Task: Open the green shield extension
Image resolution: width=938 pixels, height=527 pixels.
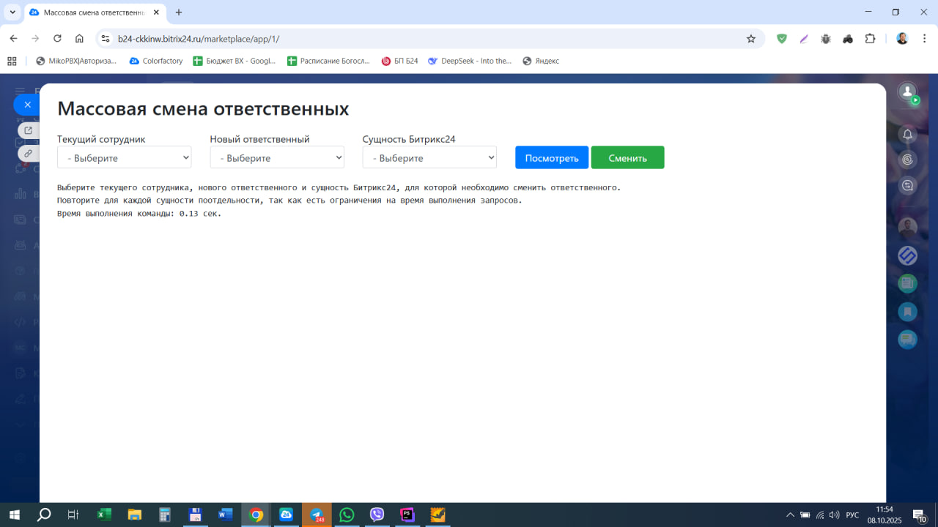Action: coord(782,39)
